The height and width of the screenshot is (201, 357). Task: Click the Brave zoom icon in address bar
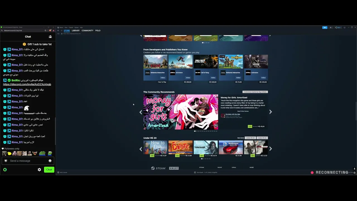click(x=45, y=30)
